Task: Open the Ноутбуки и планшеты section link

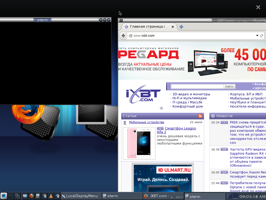Action: click(248, 102)
